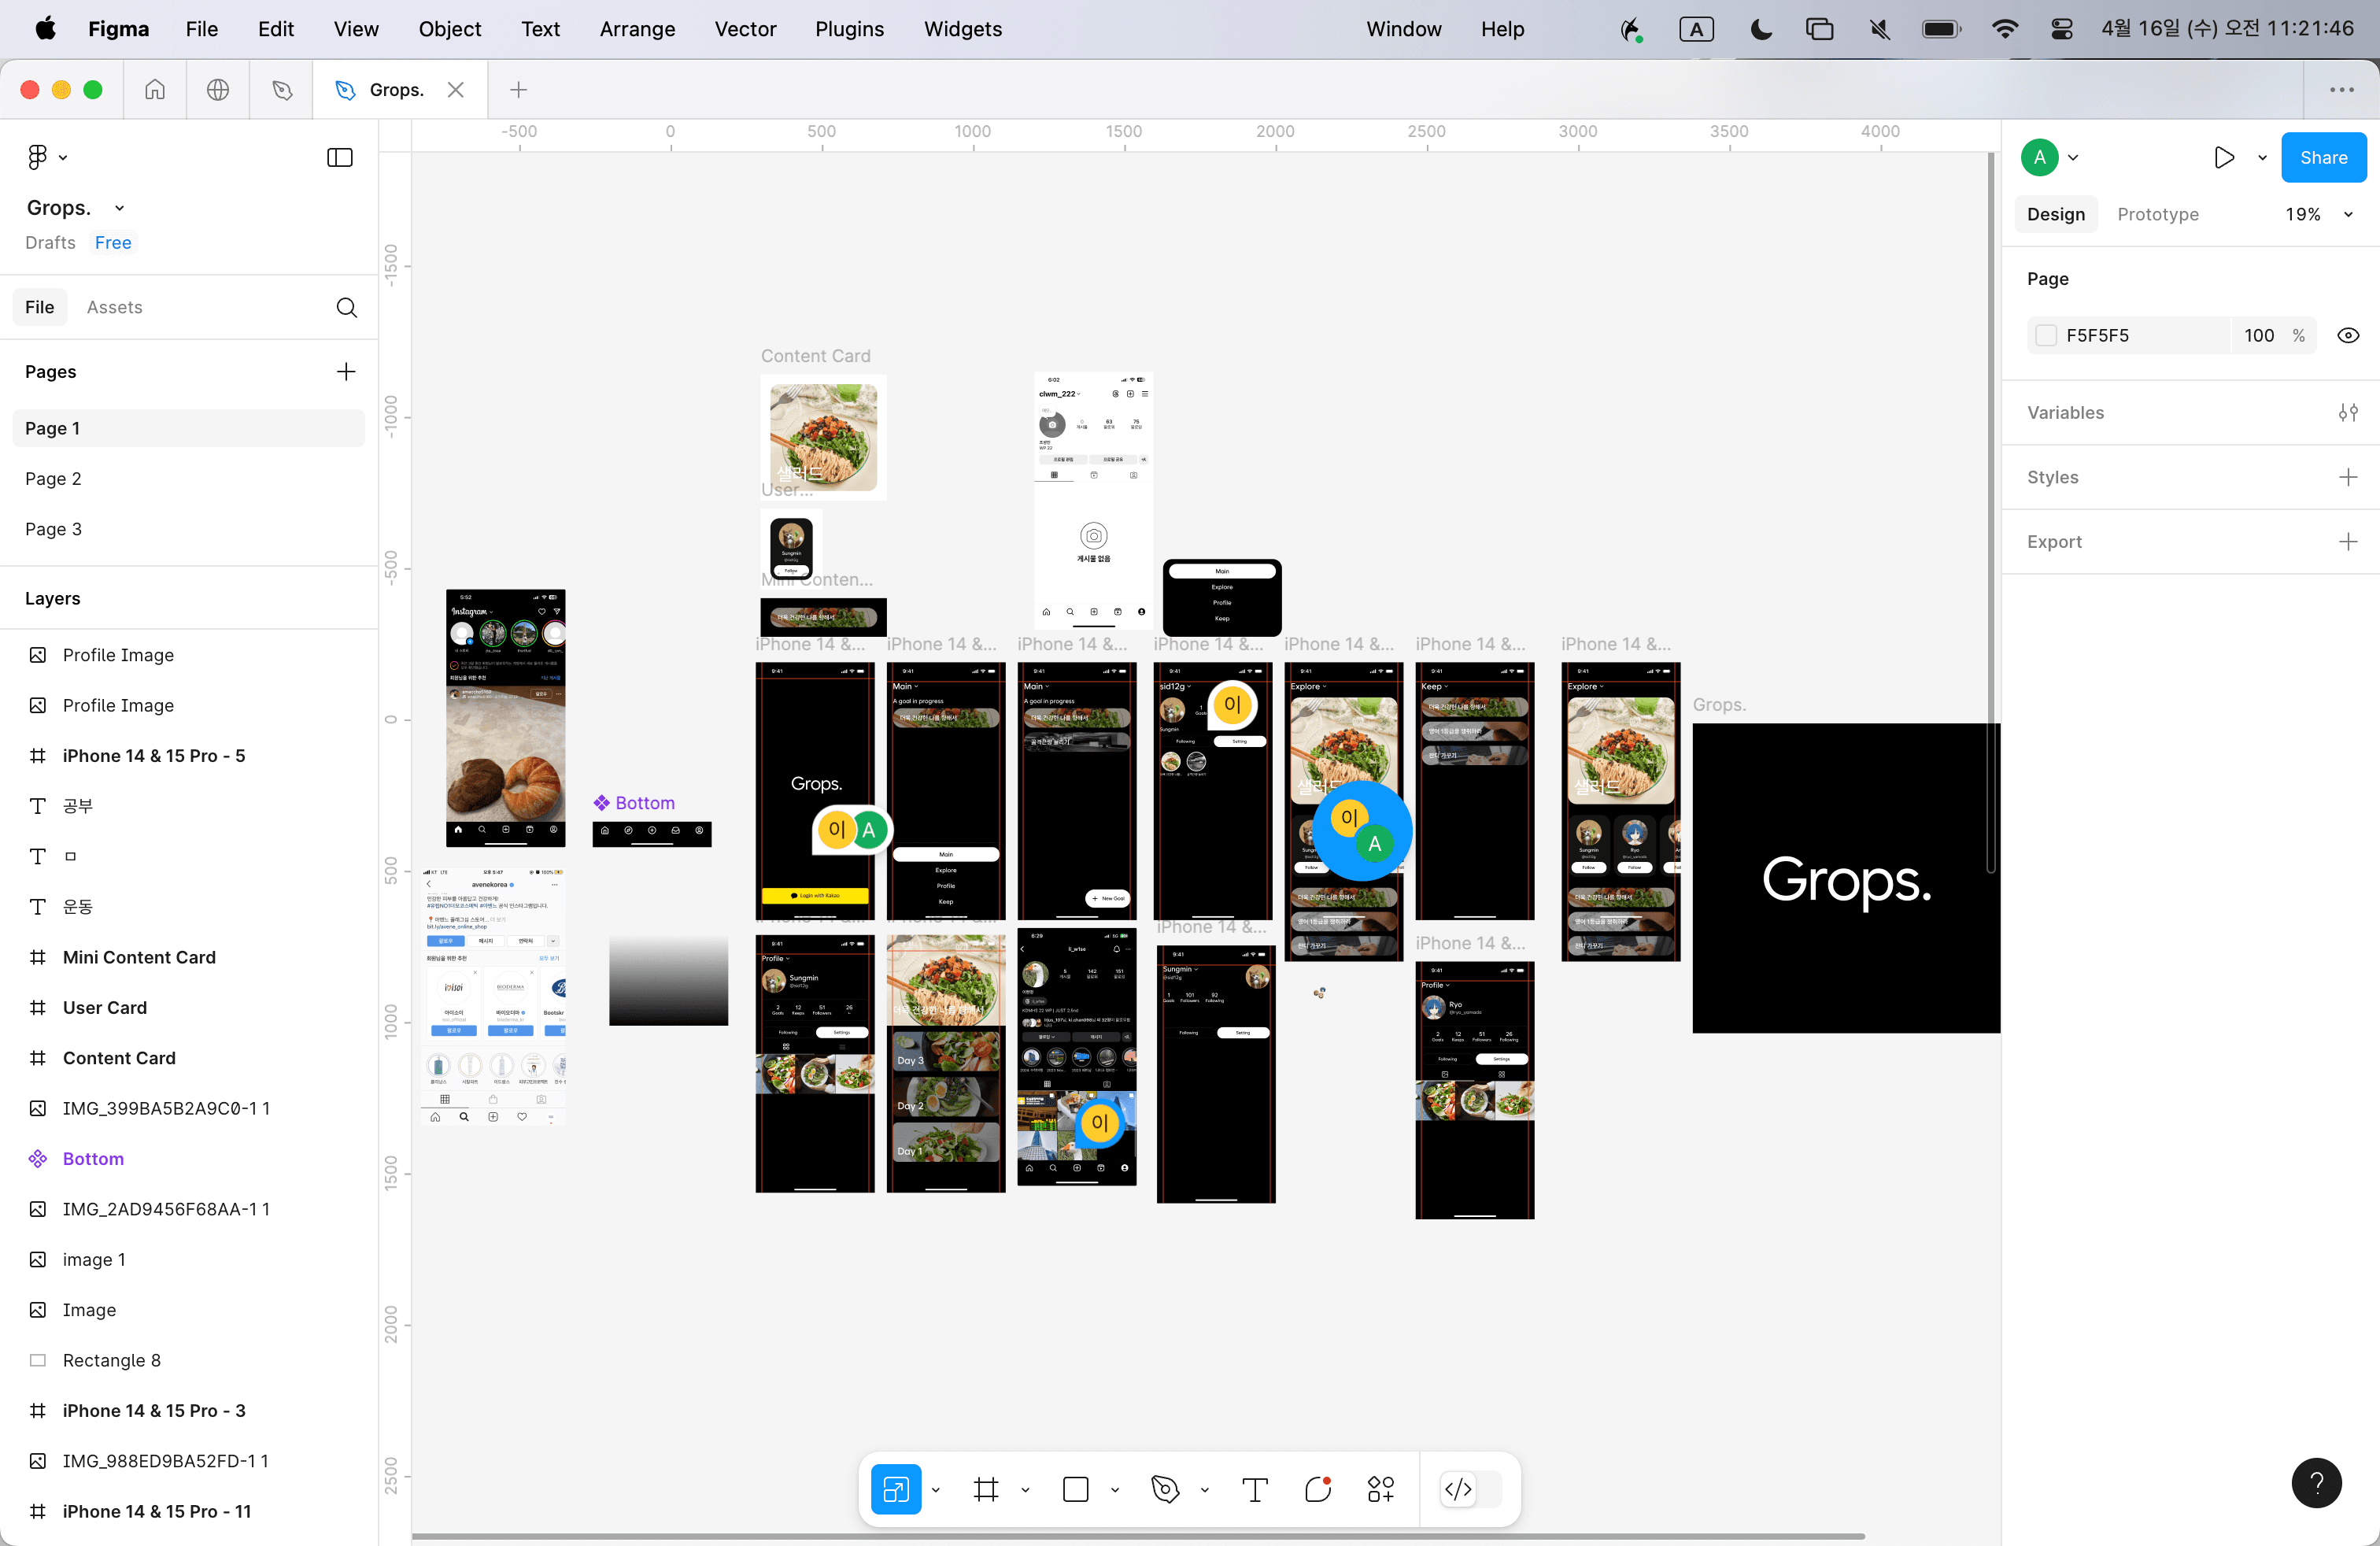Open the Community globe icon
This screenshot has width=2380, height=1546.
[218, 90]
